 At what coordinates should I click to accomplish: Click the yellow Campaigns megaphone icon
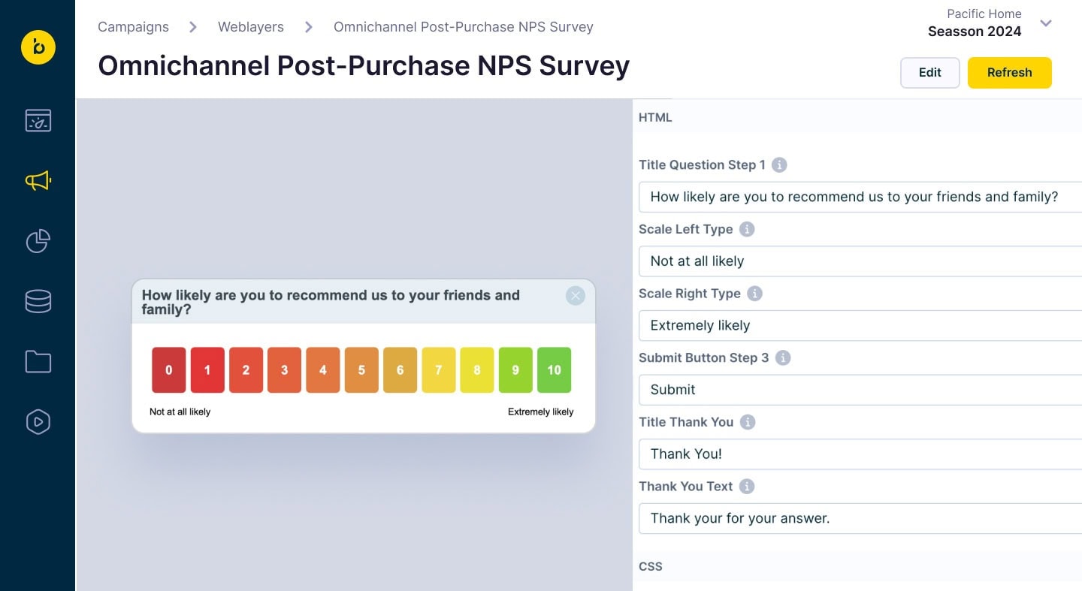38,181
